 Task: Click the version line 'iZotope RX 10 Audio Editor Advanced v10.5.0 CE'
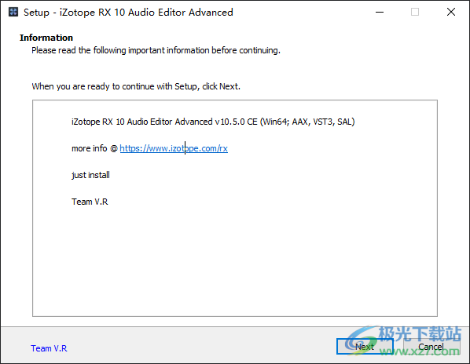tap(164, 122)
